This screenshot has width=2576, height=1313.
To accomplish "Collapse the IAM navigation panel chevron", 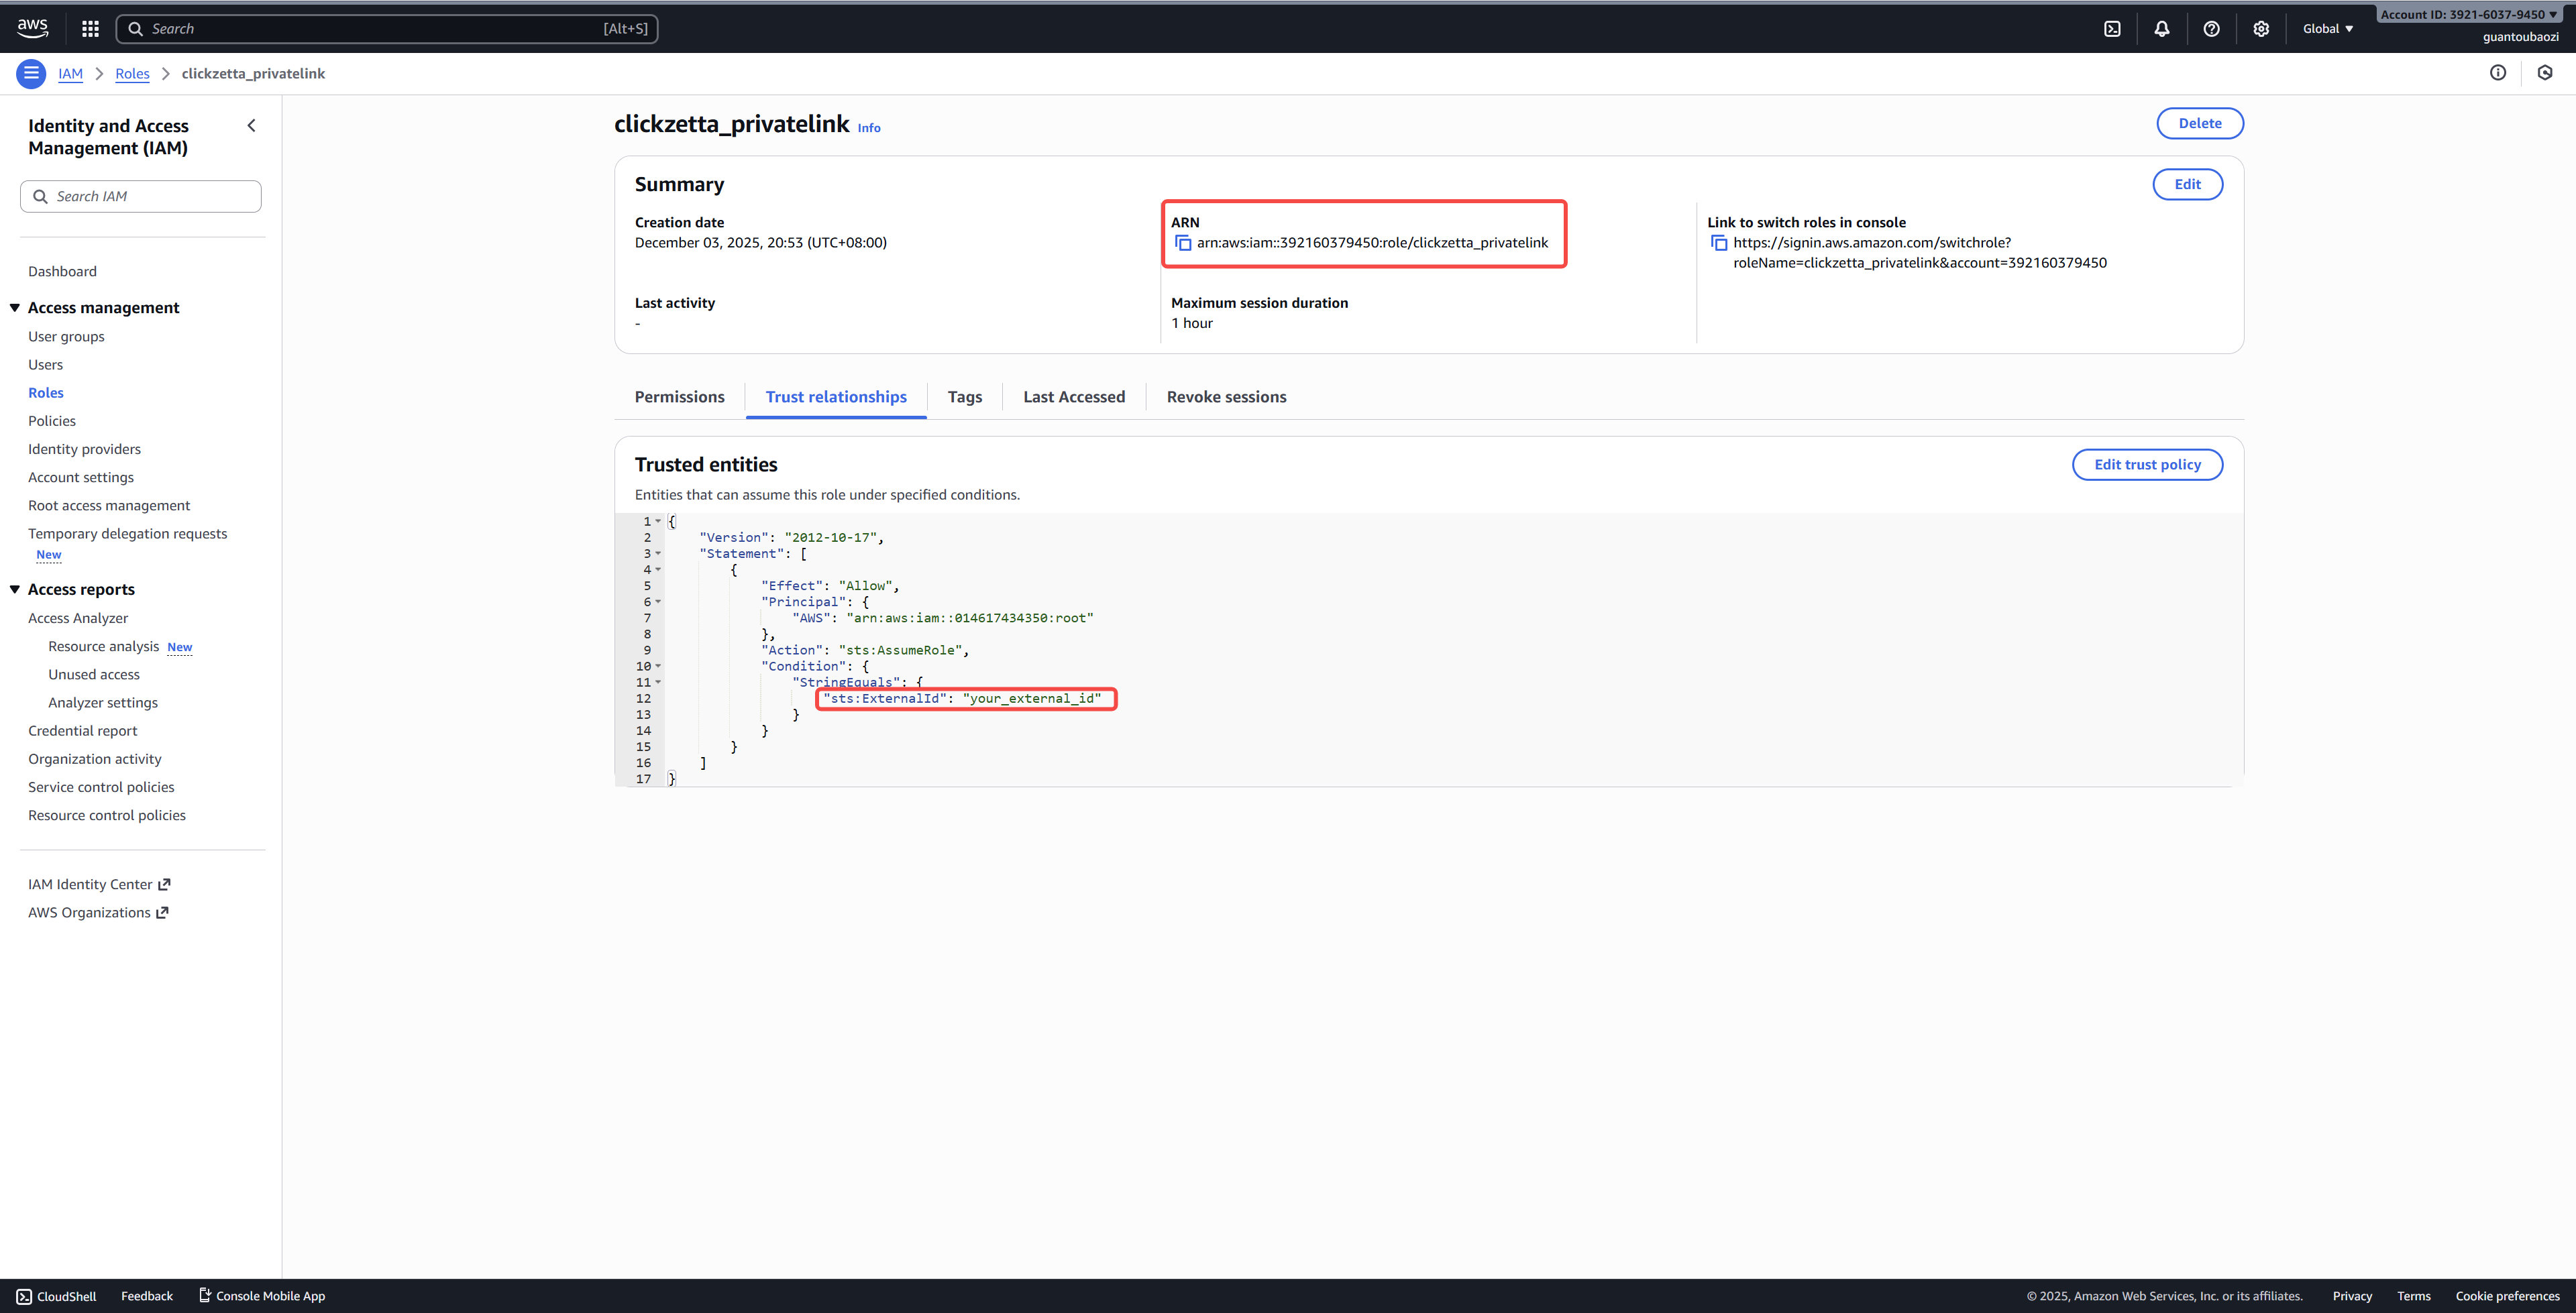I will point(252,126).
